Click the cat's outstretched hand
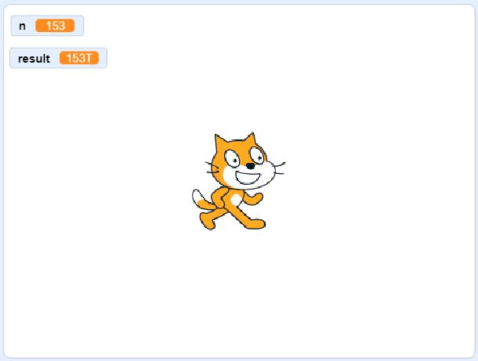 click(x=255, y=199)
